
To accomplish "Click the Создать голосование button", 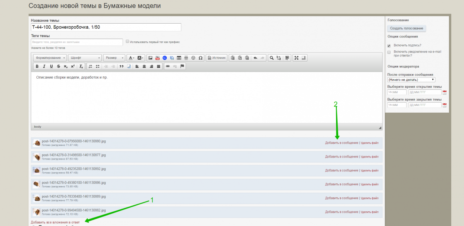I will 406,28.
